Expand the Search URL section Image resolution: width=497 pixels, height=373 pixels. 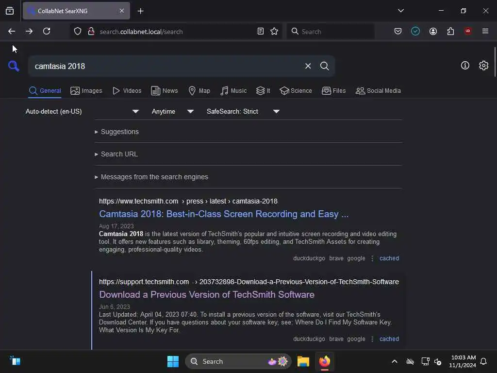(116, 154)
